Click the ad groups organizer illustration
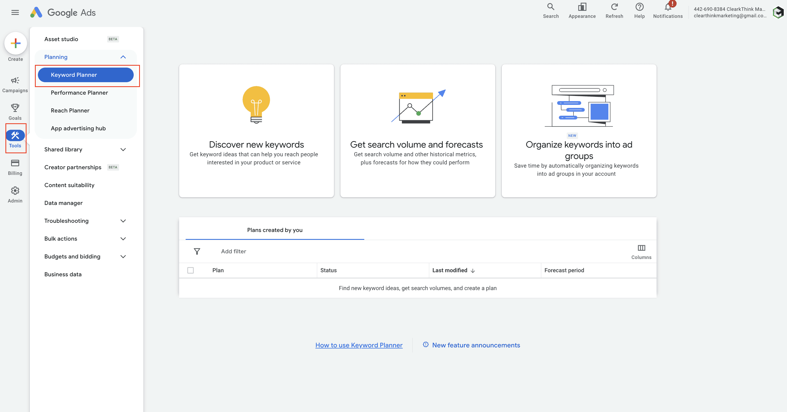Screen dimensions: 787x412 [x=579, y=106]
